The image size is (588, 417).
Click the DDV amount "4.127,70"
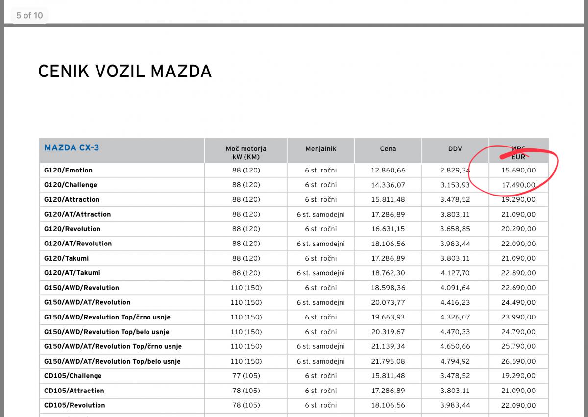455,273
